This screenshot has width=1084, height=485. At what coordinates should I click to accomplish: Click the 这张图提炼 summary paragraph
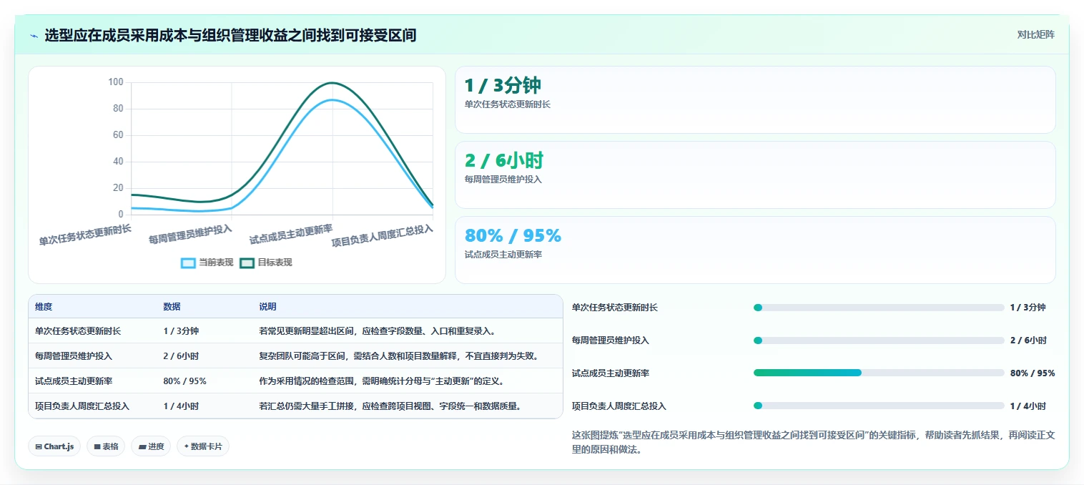[813, 442]
